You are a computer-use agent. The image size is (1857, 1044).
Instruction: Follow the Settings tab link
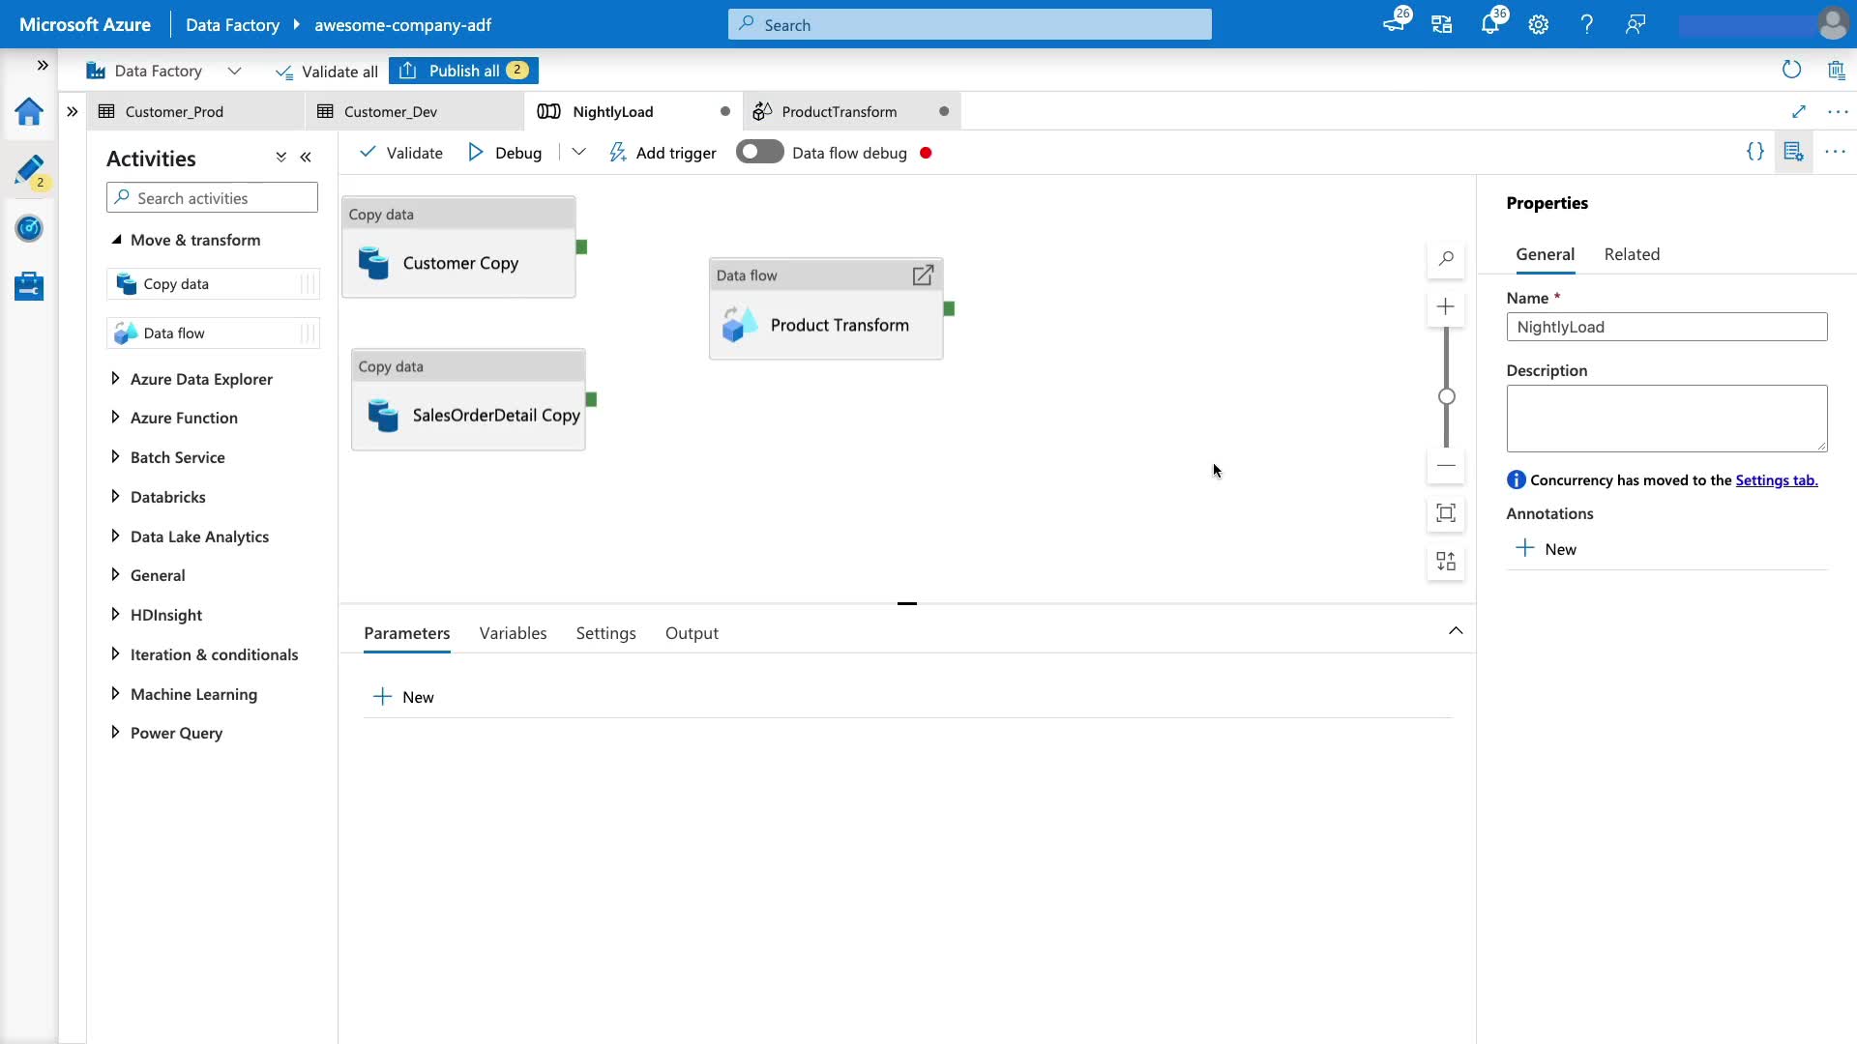pyautogui.click(x=1776, y=480)
